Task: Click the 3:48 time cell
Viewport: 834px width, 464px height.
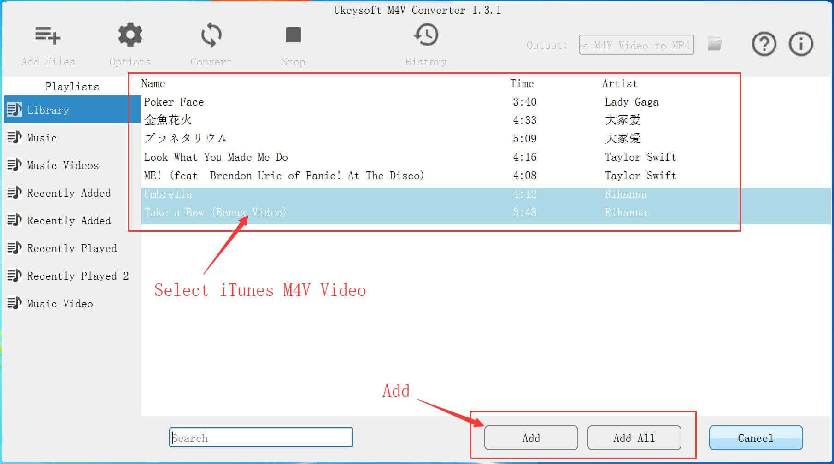Action: tap(524, 212)
